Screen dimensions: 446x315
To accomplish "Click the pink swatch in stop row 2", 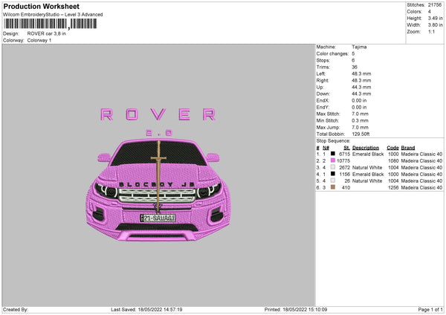I will pyautogui.click(x=333, y=160).
